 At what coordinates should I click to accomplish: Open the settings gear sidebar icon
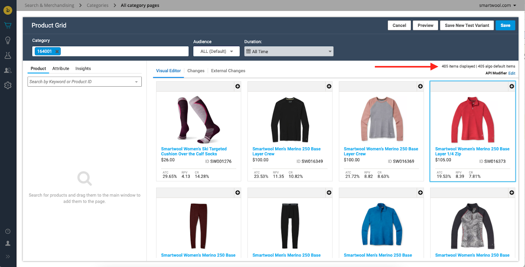tap(8, 85)
